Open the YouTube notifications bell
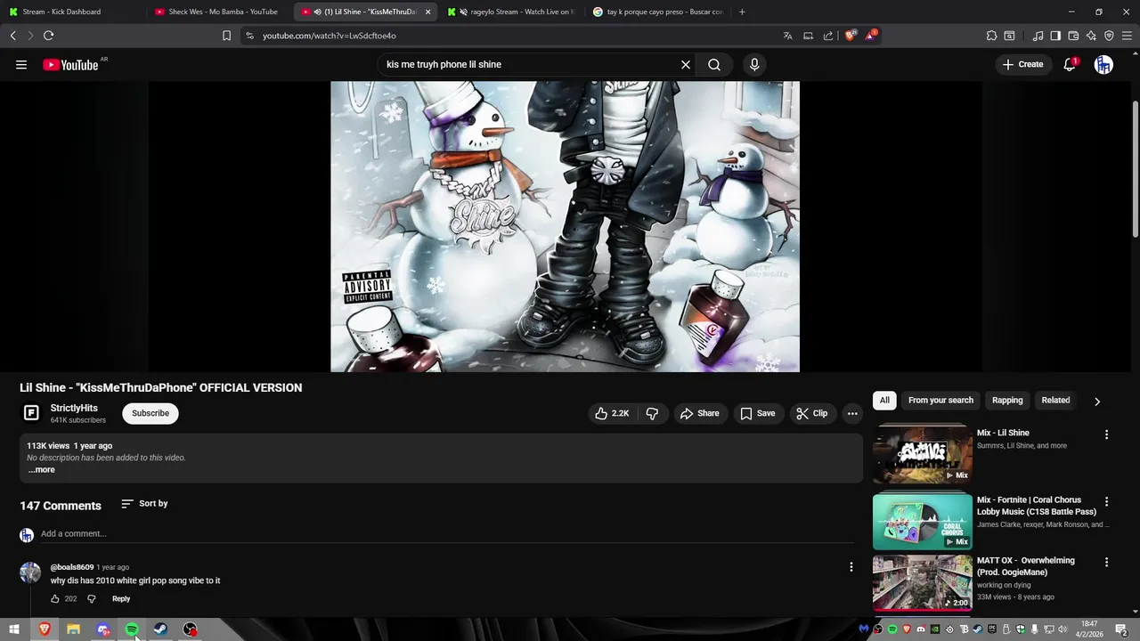The height and width of the screenshot is (641, 1140). tap(1070, 64)
